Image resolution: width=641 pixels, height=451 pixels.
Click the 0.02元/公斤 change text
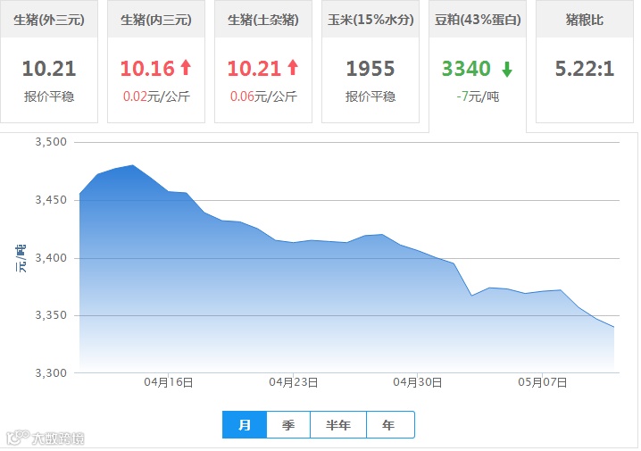coord(156,96)
